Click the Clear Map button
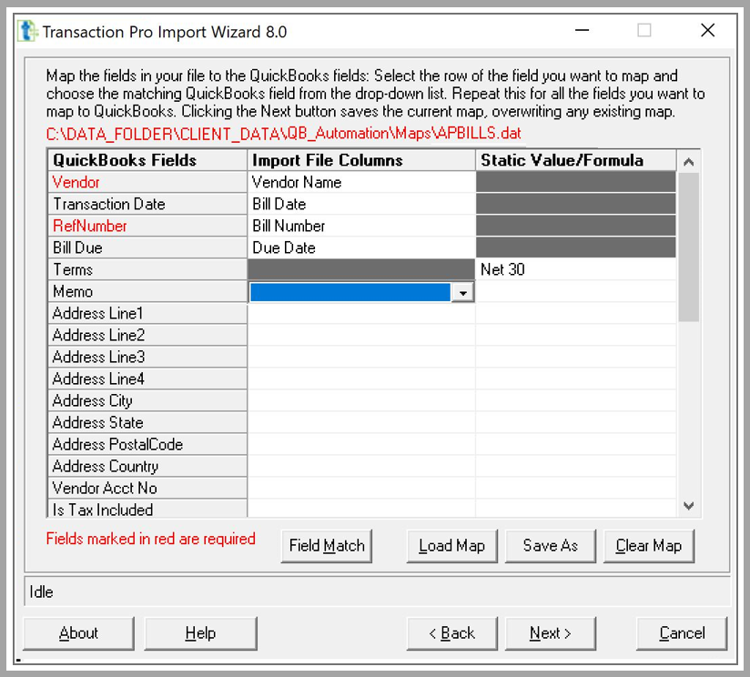This screenshot has height=677, width=750. (649, 546)
